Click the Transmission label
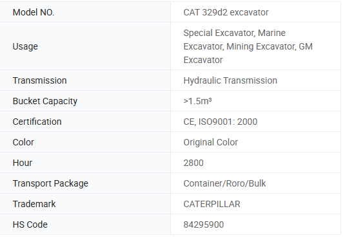 pos(39,80)
